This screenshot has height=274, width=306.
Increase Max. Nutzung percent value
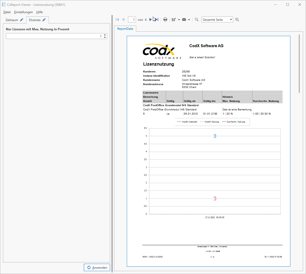(105, 35)
